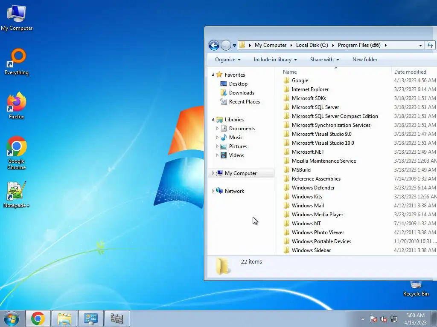The width and height of the screenshot is (437, 327).
Task: Select Microsoft SQL Server Compact Edition folder
Action: [x=335, y=116]
